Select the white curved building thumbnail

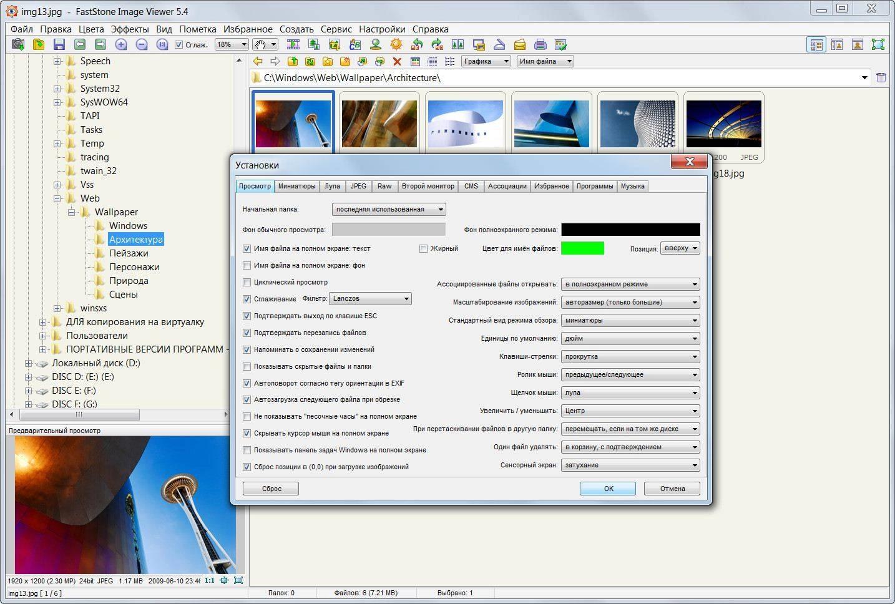pyautogui.click(x=466, y=123)
